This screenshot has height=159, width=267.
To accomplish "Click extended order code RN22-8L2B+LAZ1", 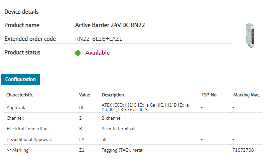I will click(x=99, y=39).
